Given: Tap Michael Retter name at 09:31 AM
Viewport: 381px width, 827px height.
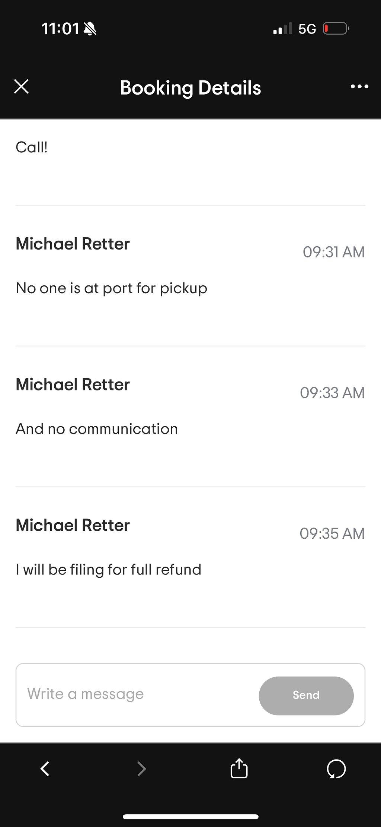Looking at the screenshot, I should [73, 244].
